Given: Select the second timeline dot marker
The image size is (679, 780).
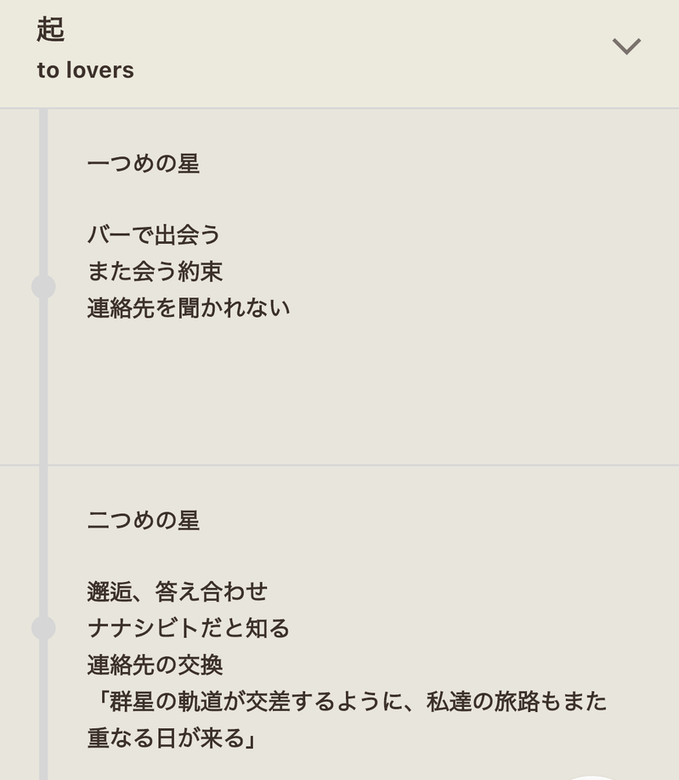Looking at the screenshot, I should click(43, 628).
